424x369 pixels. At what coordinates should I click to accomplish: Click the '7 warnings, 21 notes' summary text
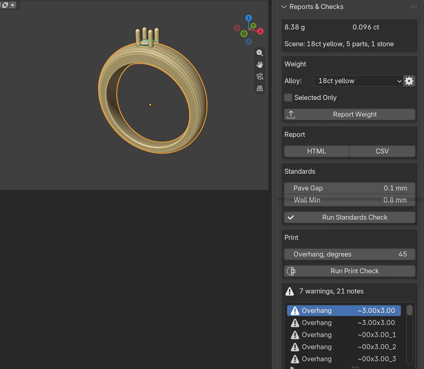331,291
